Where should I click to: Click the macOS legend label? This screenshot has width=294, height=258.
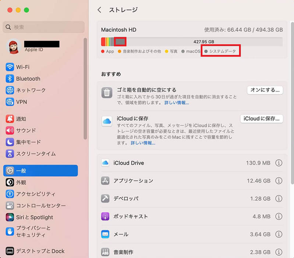[193, 52]
